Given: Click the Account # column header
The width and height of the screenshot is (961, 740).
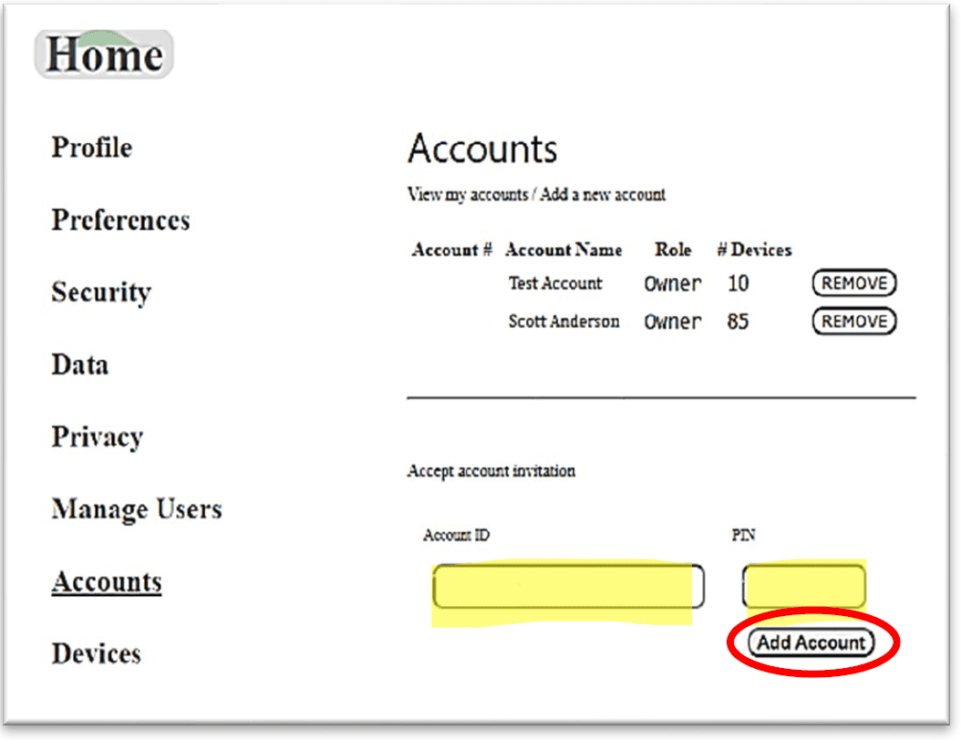Looking at the screenshot, I should coord(450,249).
